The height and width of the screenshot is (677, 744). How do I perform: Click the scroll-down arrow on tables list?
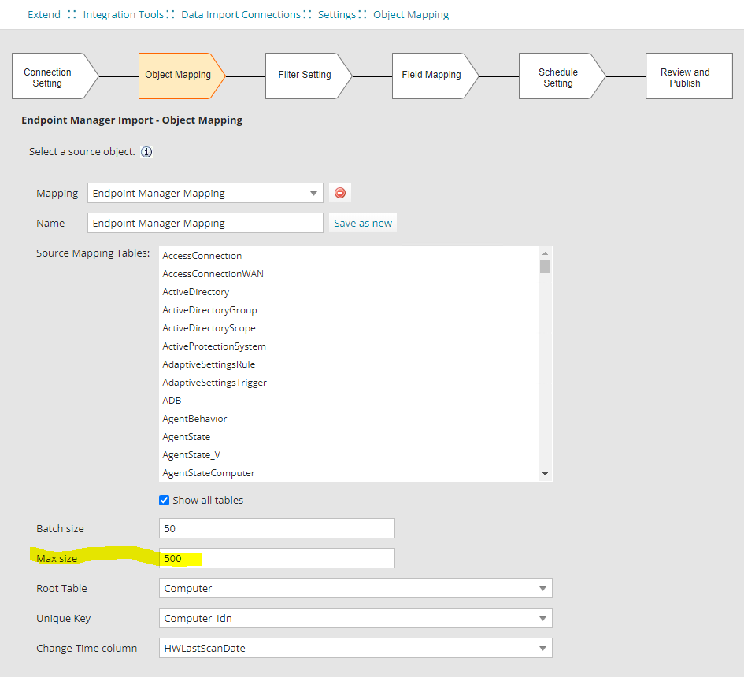point(544,473)
